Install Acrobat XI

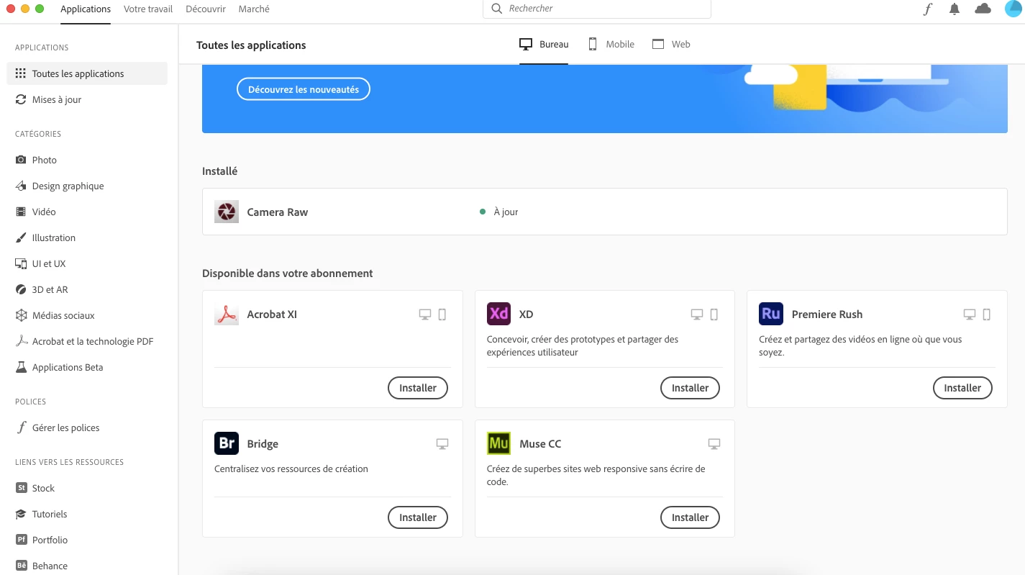(x=418, y=388)
